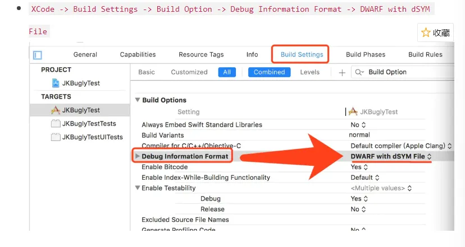Switch to the Resource Tags tab
The height and width of the screenshot is (247, 465).
[201, 54]
